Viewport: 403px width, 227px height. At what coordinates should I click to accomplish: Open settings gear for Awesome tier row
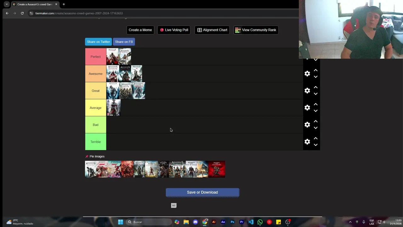click(307, 74)
